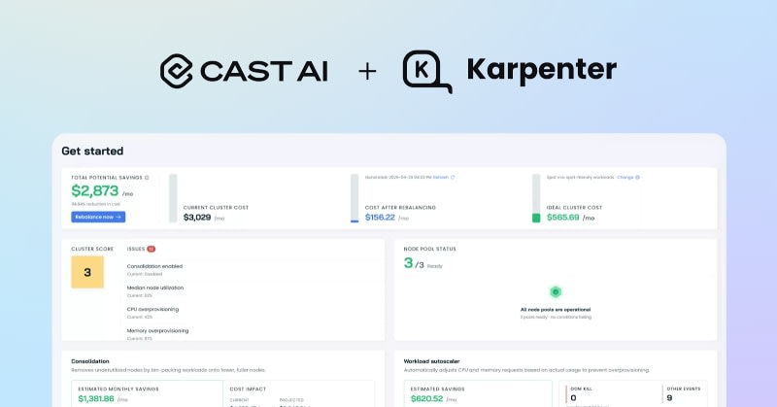Click the $3,029 current cluster cost value
This screenshot has height=407, width=777.
(197, 218)
